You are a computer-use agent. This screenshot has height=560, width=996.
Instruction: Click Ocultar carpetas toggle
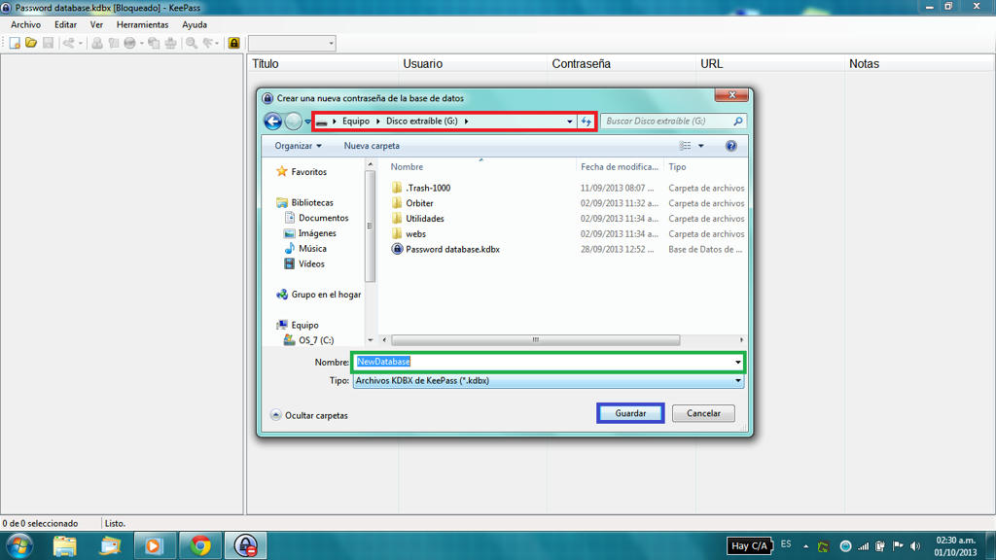pos(309,415)
